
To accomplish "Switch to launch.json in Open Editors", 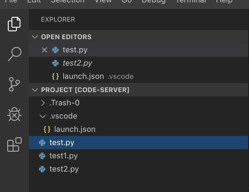I will pos(83,76).
